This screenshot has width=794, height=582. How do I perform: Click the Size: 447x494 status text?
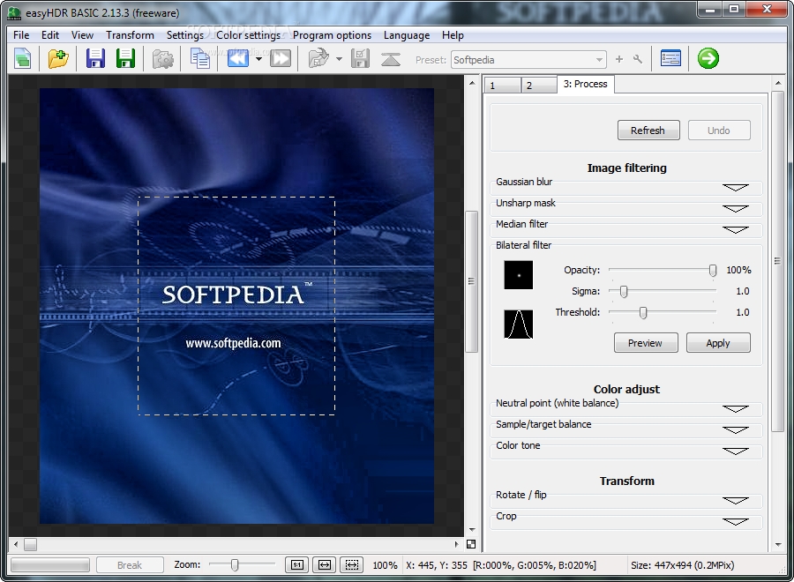[682, 564]
